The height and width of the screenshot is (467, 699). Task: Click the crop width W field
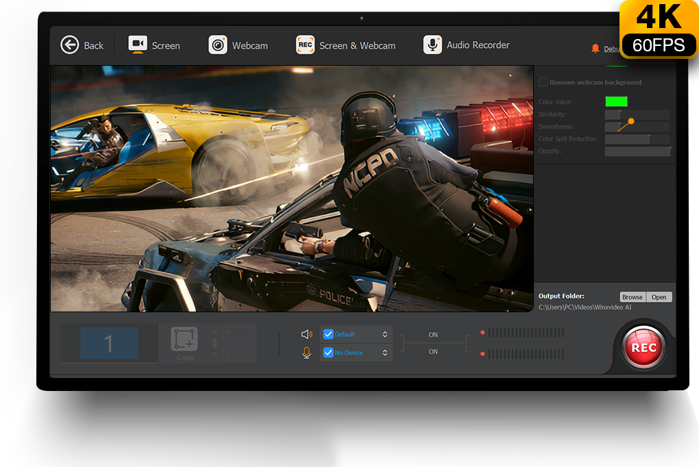(238, 332)
